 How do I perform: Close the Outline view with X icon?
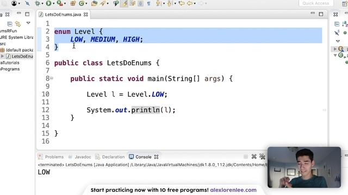coord(335,15)
